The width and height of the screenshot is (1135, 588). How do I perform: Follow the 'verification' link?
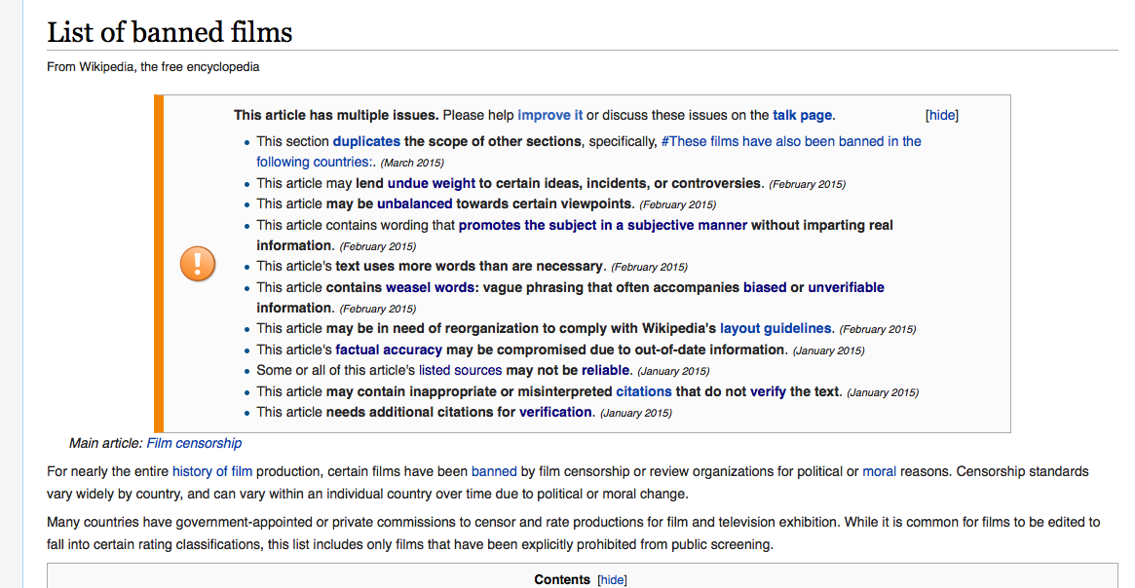pos(555,412)
